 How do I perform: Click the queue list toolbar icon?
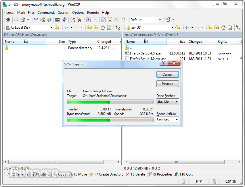point(16,20)
